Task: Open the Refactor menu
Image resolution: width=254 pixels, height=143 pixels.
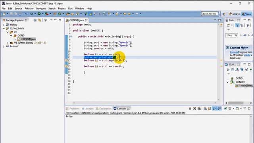Action: point(29,8)
